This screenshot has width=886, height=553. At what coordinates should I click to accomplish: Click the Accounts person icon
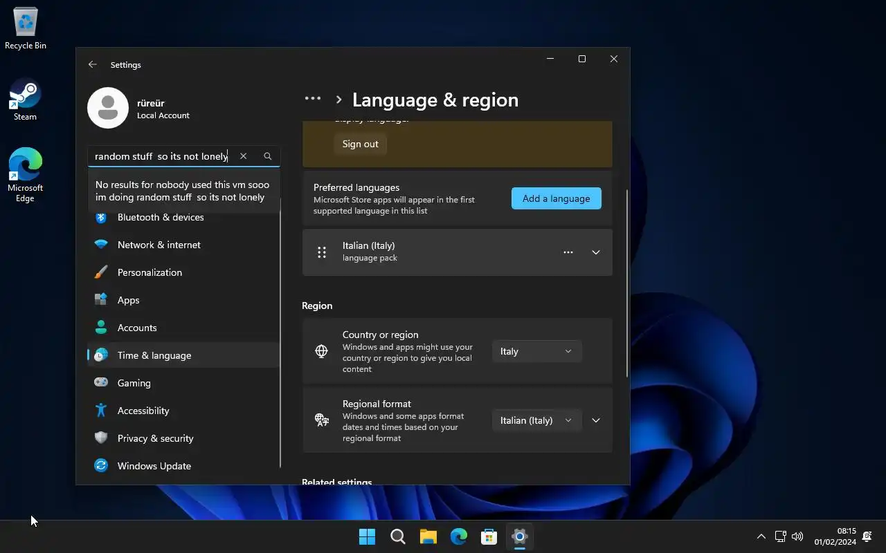(101, 328)
